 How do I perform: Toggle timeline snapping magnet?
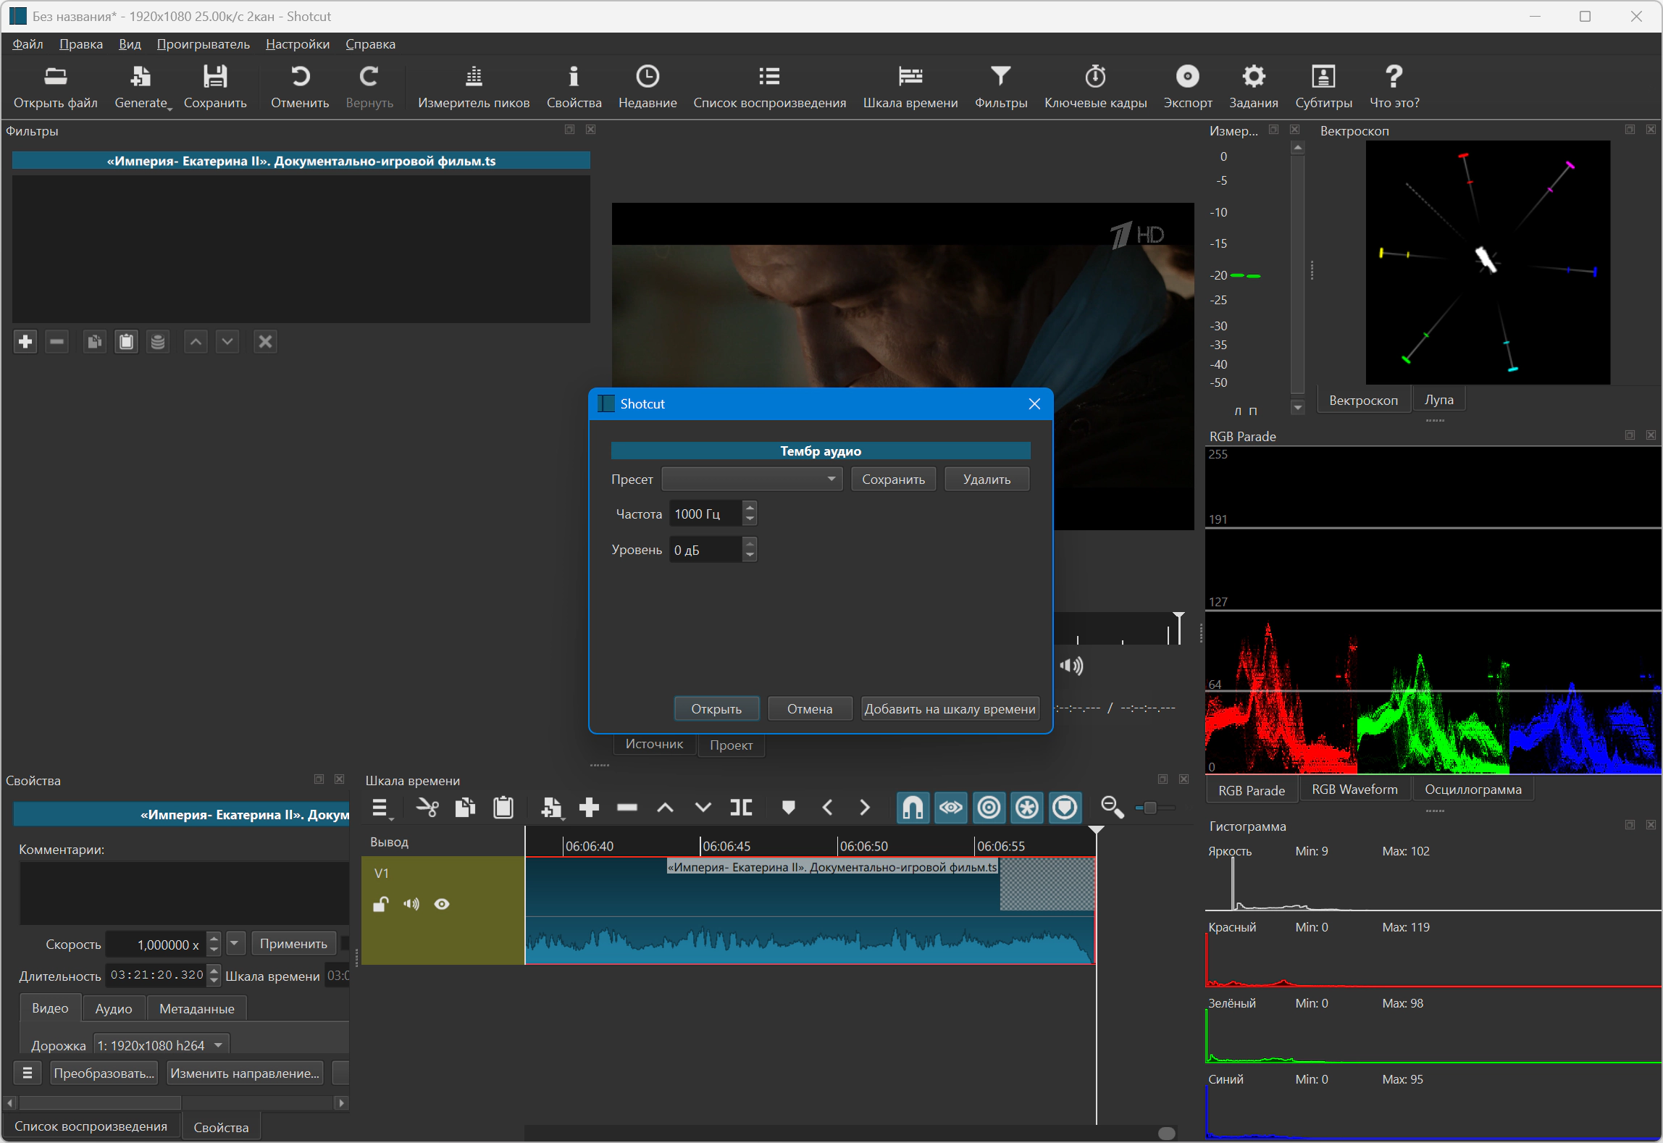click(913, 807)
